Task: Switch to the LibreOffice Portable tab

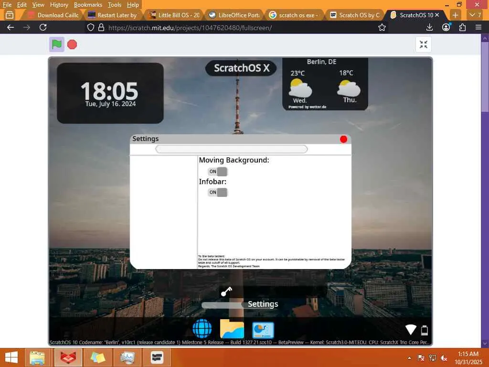Action: (234, 15)
